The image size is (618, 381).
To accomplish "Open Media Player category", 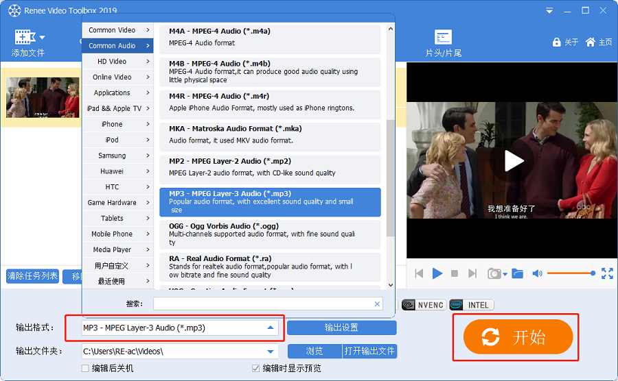I will click(x=117, y=249).
